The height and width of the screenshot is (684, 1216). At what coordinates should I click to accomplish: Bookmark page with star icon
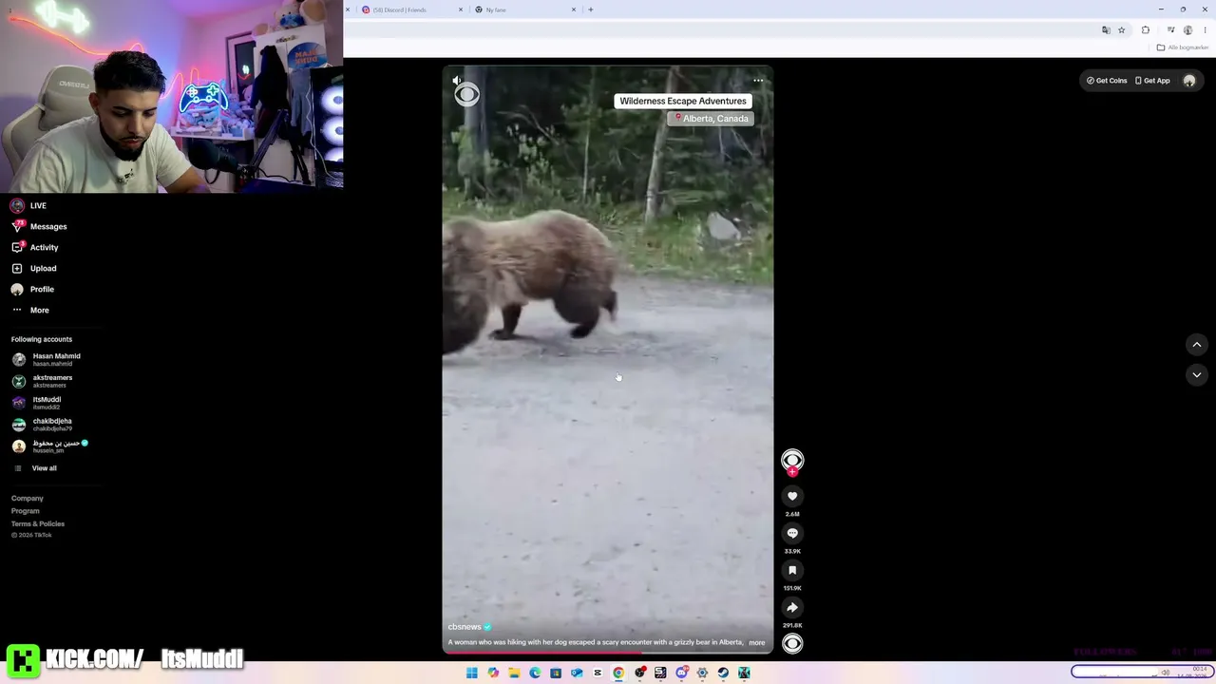(x=1121, y=30)
